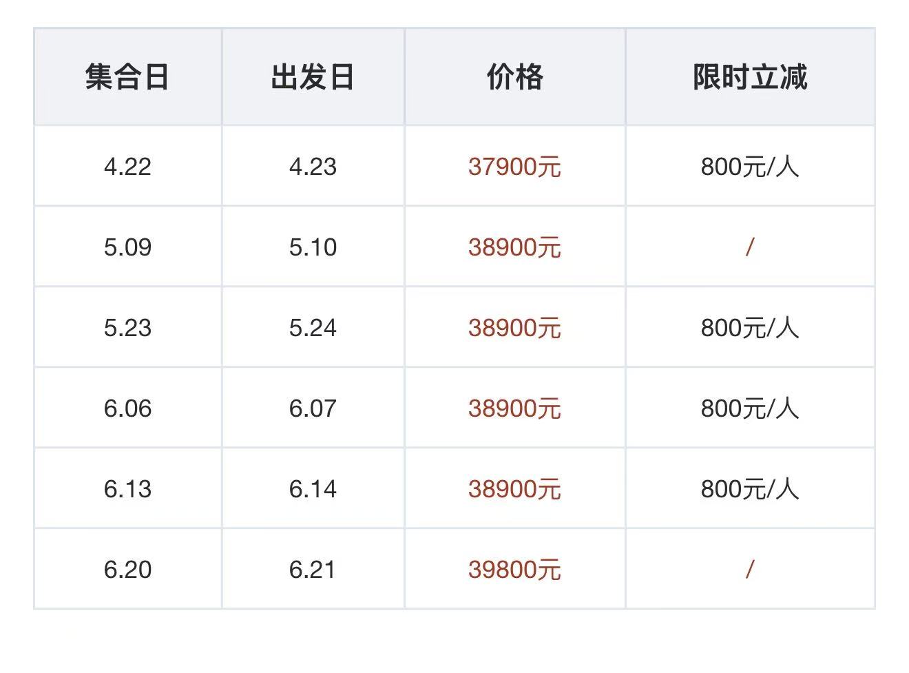Click the 6.06 gathering date cell
This screenshot has height=673, width=909.
point(127,408)
